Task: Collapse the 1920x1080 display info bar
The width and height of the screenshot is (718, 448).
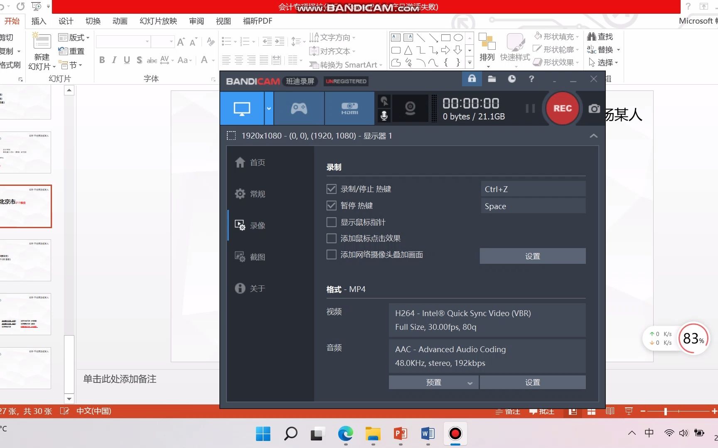Action: [594, 136]
